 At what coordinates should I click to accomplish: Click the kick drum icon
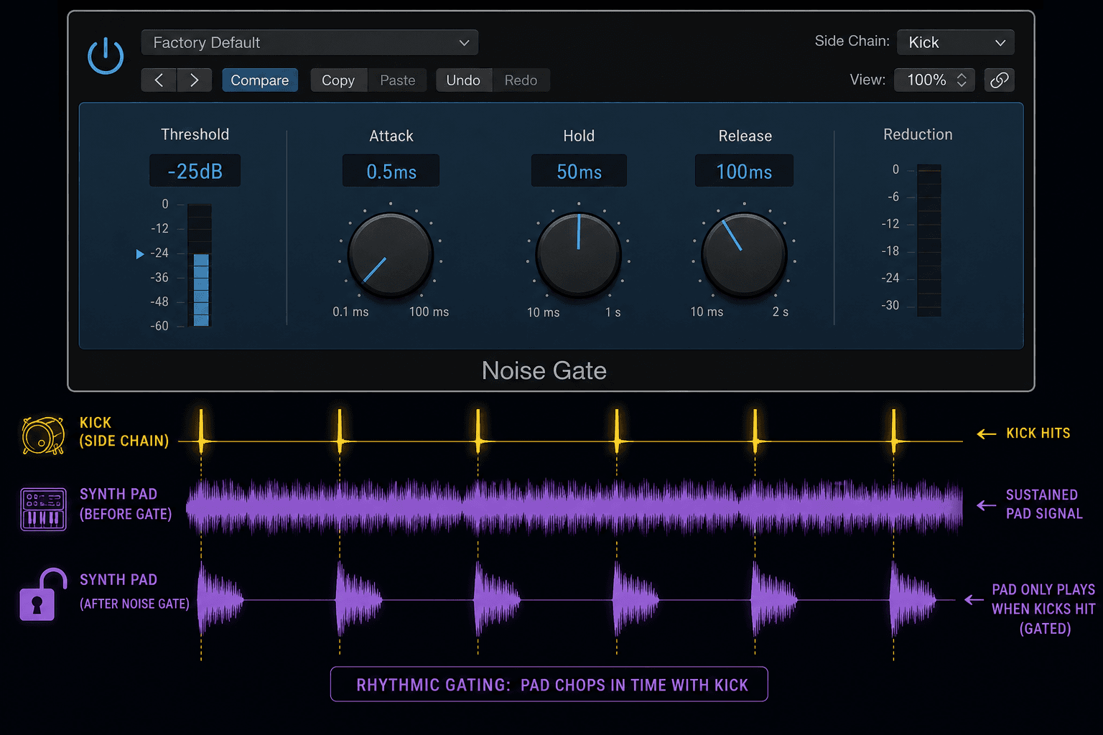tap(43, 435)
